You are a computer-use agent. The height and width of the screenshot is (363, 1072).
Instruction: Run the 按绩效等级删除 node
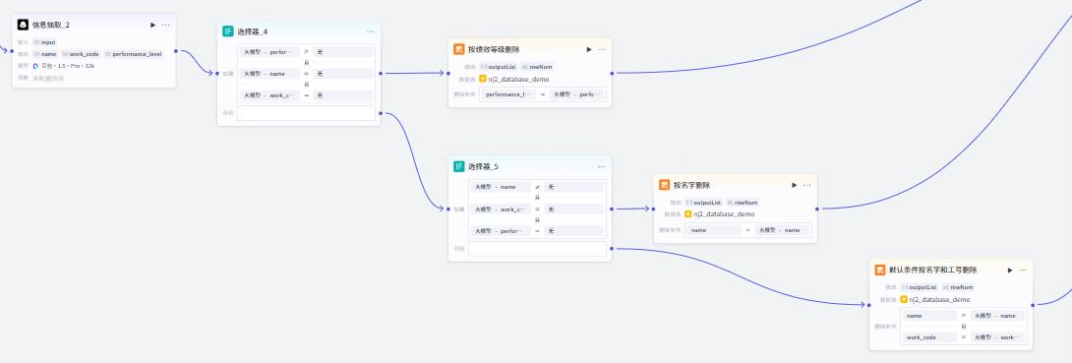tap(589, 49)
